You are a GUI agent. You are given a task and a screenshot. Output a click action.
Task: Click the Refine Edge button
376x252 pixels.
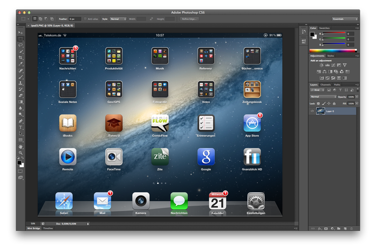(189, 19)
